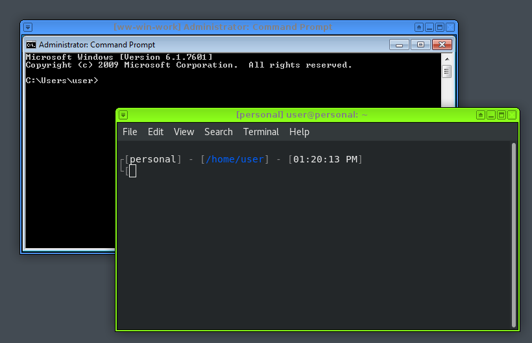Open the File menu in terminal
Screen dimensions: 532x343
(130, 132)
